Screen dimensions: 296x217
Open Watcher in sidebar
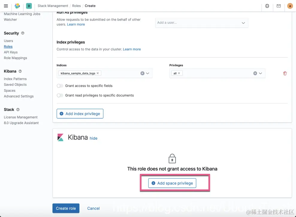pos(10,19)
